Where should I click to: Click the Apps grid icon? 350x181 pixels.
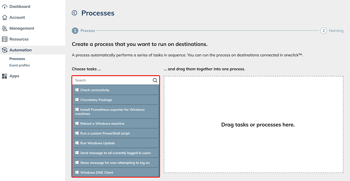tap(5, 76)
